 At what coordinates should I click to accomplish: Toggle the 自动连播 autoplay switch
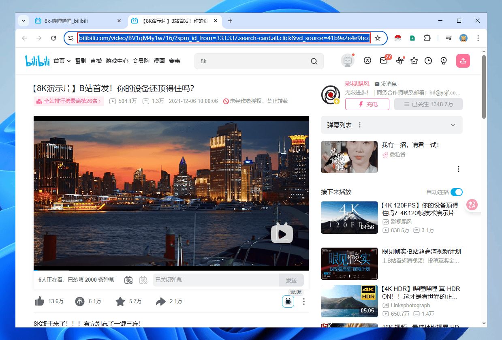pyautogui.click(x=456, y=192)
